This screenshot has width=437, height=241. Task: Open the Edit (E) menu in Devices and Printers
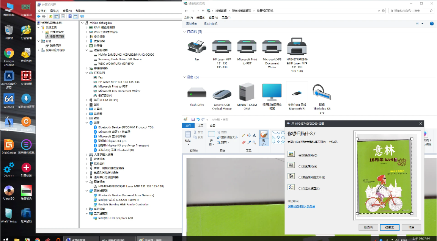[x=201, y=17]
